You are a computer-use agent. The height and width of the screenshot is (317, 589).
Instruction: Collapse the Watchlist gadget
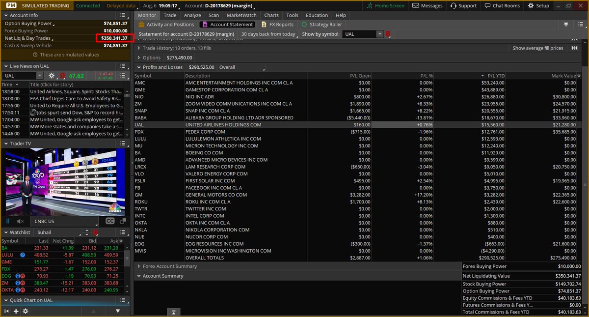click(5, 232)
